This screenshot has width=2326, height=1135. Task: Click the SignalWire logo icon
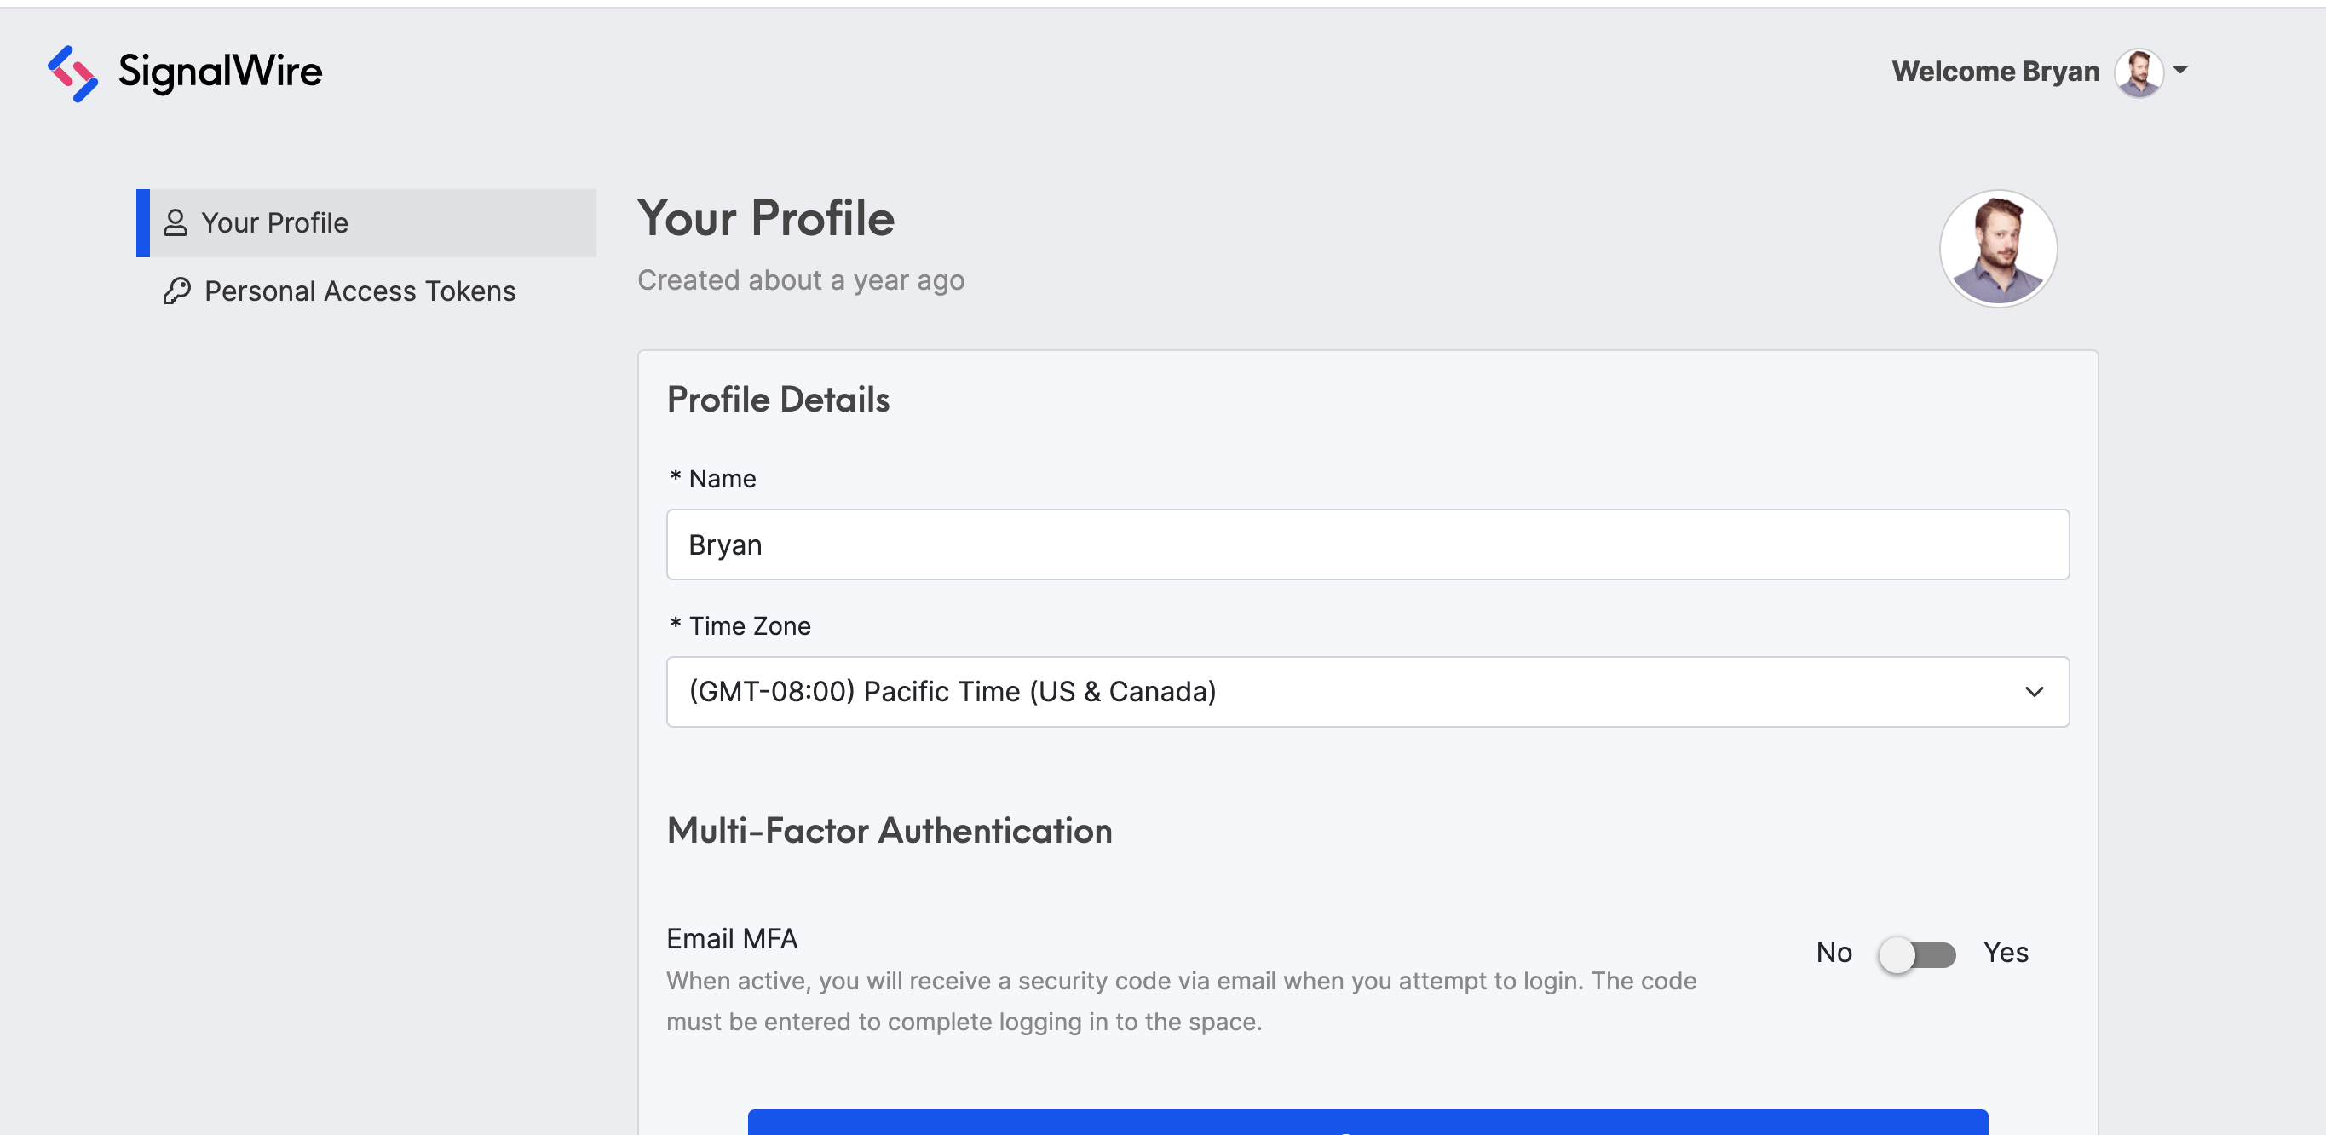click(x=72, y=73)
